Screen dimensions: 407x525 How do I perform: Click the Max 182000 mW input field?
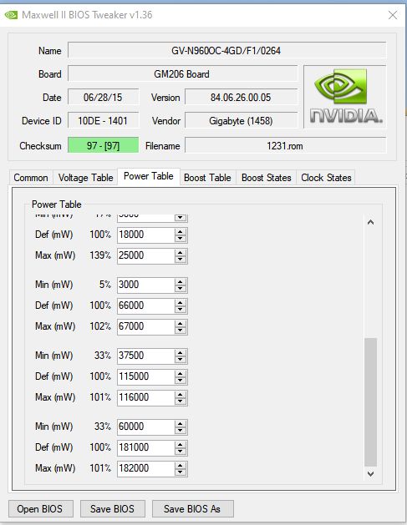click(146, 468)
